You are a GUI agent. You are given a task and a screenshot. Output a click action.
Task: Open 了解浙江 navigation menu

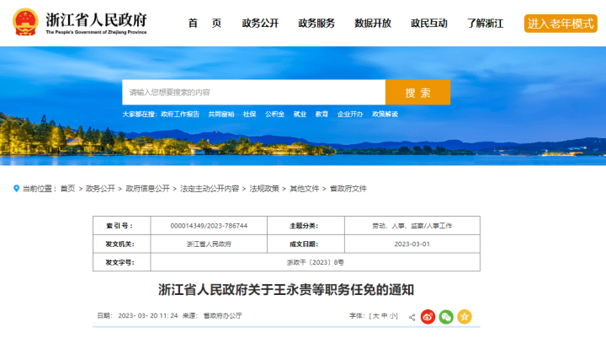pyautogui.click(x=486, y=24)
